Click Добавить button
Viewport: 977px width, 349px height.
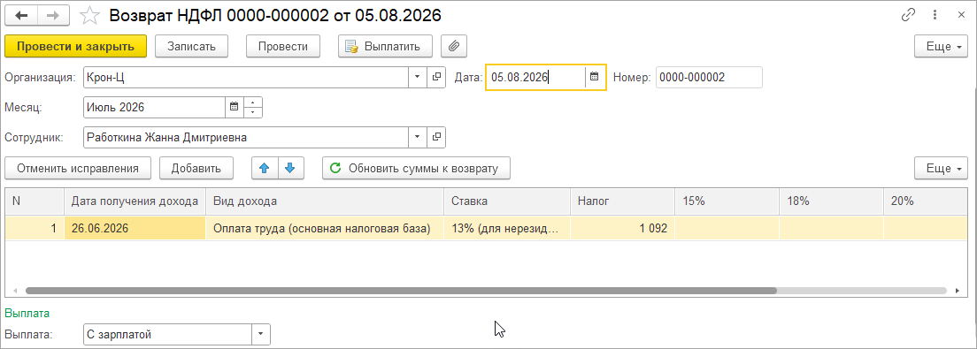click(x=196, y=168)
